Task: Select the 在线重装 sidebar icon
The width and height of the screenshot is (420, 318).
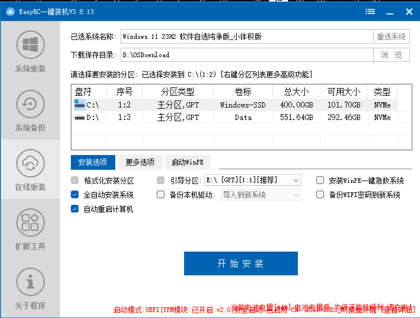Action: [30, 163]
